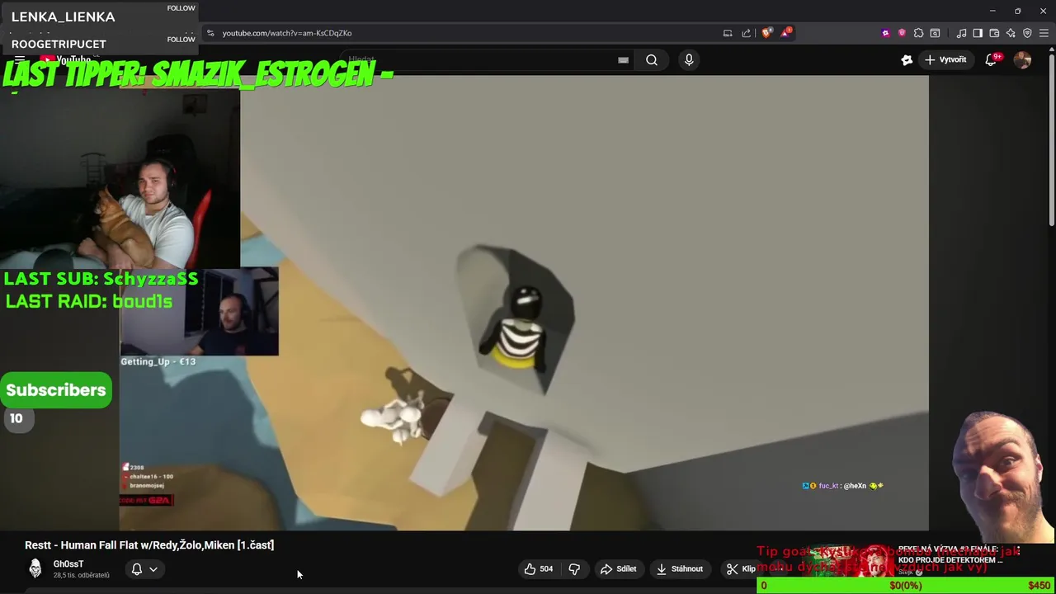
Task: Toggle the channel notification bell
Action: 137,568
